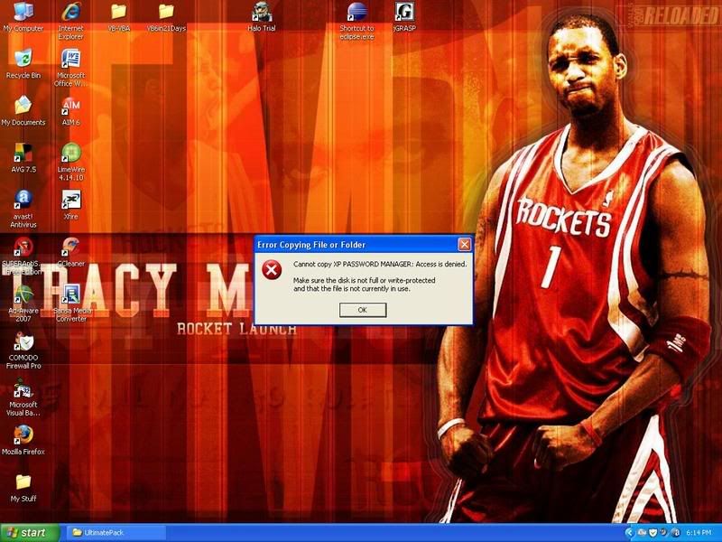
Task: Select the My Documents icon
Action: tap(23, 111)
